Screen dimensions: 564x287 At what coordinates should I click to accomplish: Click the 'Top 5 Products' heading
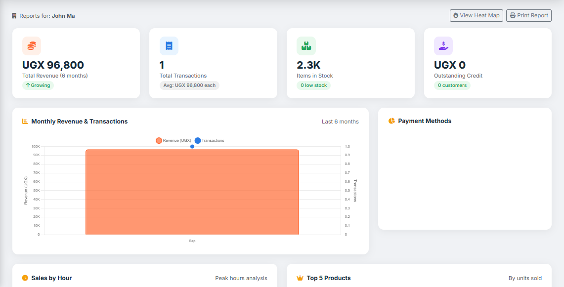[x=329, y=278]
